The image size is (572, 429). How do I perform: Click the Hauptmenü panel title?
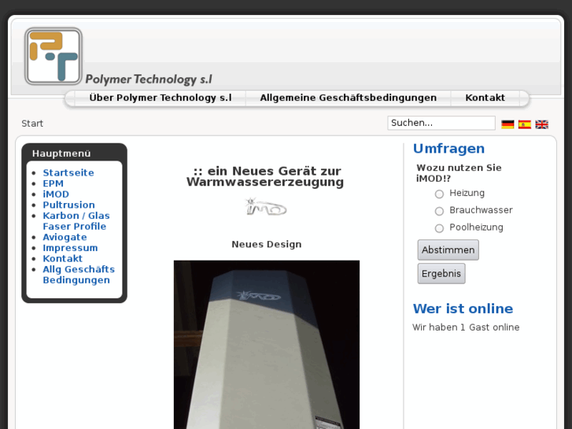pos(61,153)
